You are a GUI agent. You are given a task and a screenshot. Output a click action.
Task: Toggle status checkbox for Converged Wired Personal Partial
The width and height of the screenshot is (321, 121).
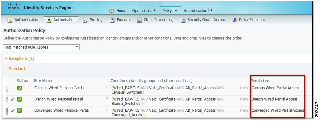tap(19, 110)
